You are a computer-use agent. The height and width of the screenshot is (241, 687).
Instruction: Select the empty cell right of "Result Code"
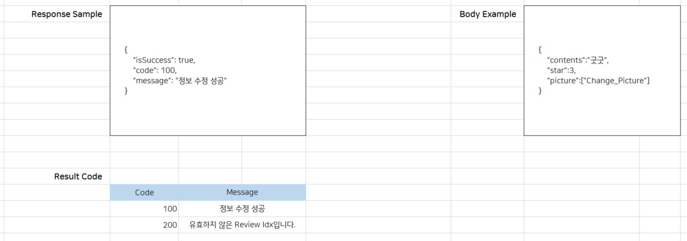(144, 176)
